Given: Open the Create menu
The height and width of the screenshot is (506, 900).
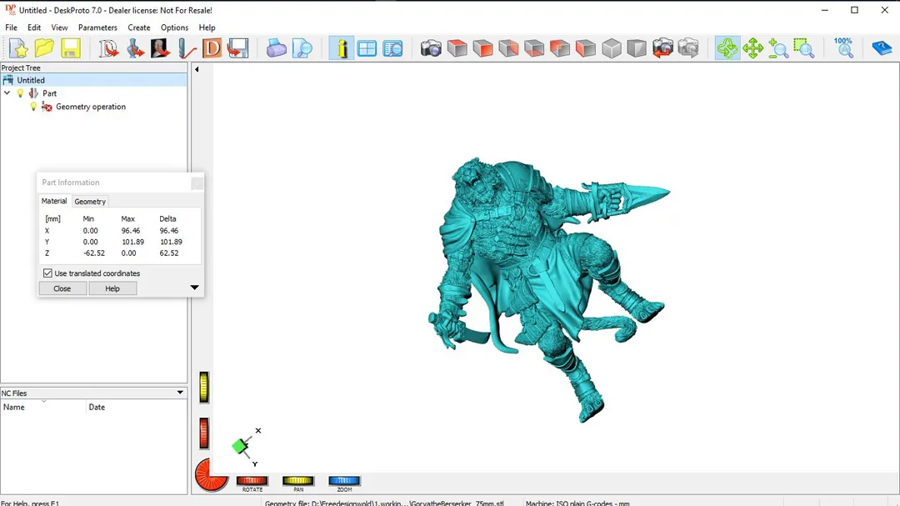Looking at the screenshot, I should 139,28.
